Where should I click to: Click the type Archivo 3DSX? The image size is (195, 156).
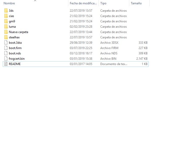pyautogui.click(x=109, y=43)
